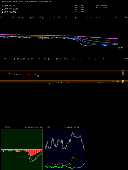Click the 'Pre O: 9.62' value

(80, 6)
